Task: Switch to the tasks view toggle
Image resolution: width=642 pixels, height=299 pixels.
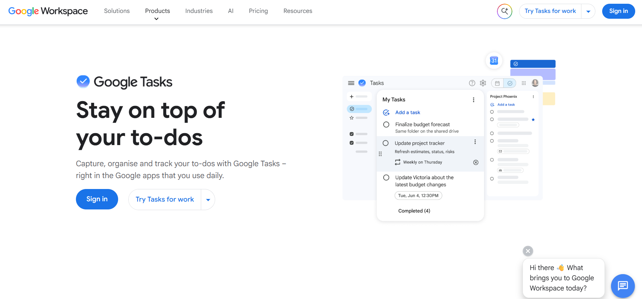Action: 510,83
